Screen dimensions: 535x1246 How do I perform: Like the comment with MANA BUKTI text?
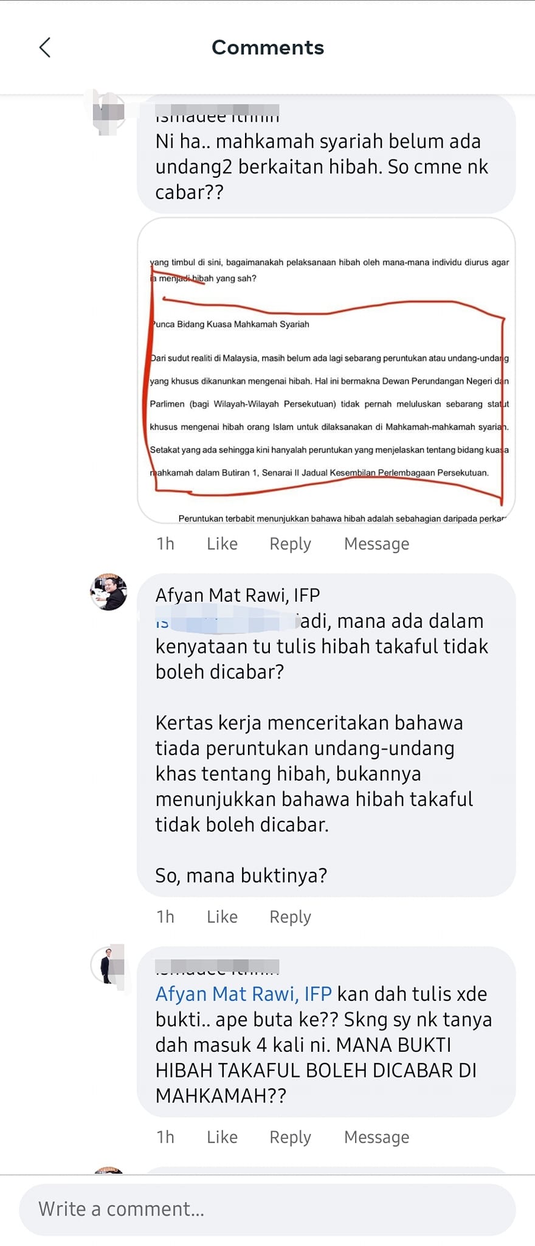(x=222, y=1136)
